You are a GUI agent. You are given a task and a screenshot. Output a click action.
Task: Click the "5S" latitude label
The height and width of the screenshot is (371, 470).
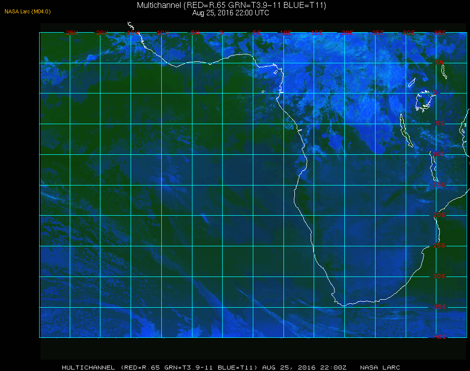[x=440, y=123]
